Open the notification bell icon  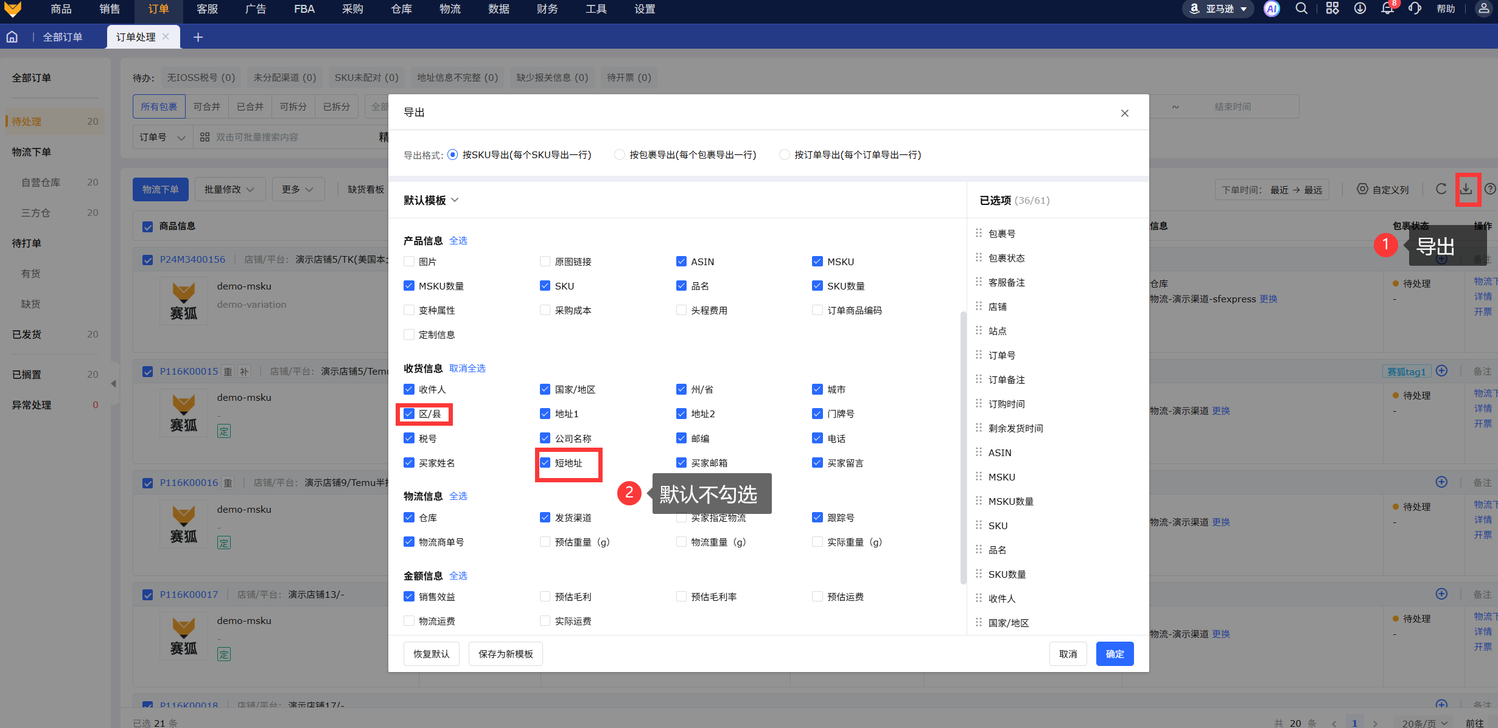1387,9
